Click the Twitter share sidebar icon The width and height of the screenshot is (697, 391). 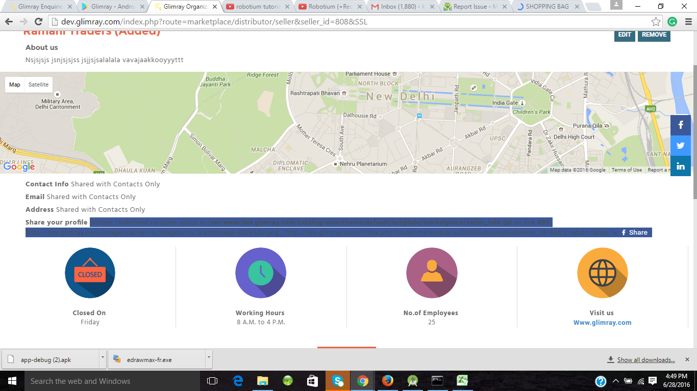(x=681, y=146)
